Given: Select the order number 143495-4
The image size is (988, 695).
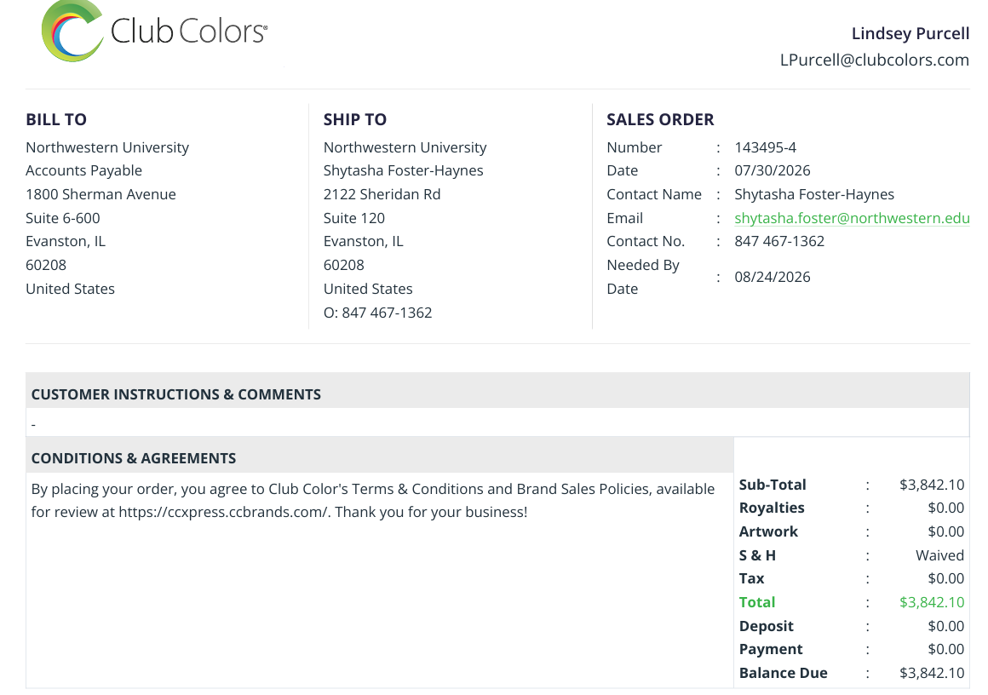Looking at the screenshot, I should click(765, 147).
